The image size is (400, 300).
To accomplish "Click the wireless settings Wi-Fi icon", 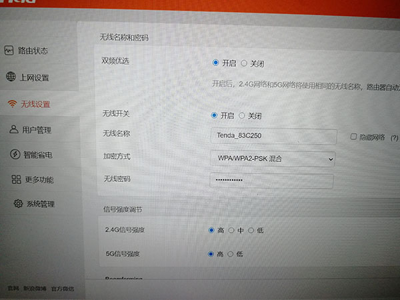I will click(x=11, y=104).
